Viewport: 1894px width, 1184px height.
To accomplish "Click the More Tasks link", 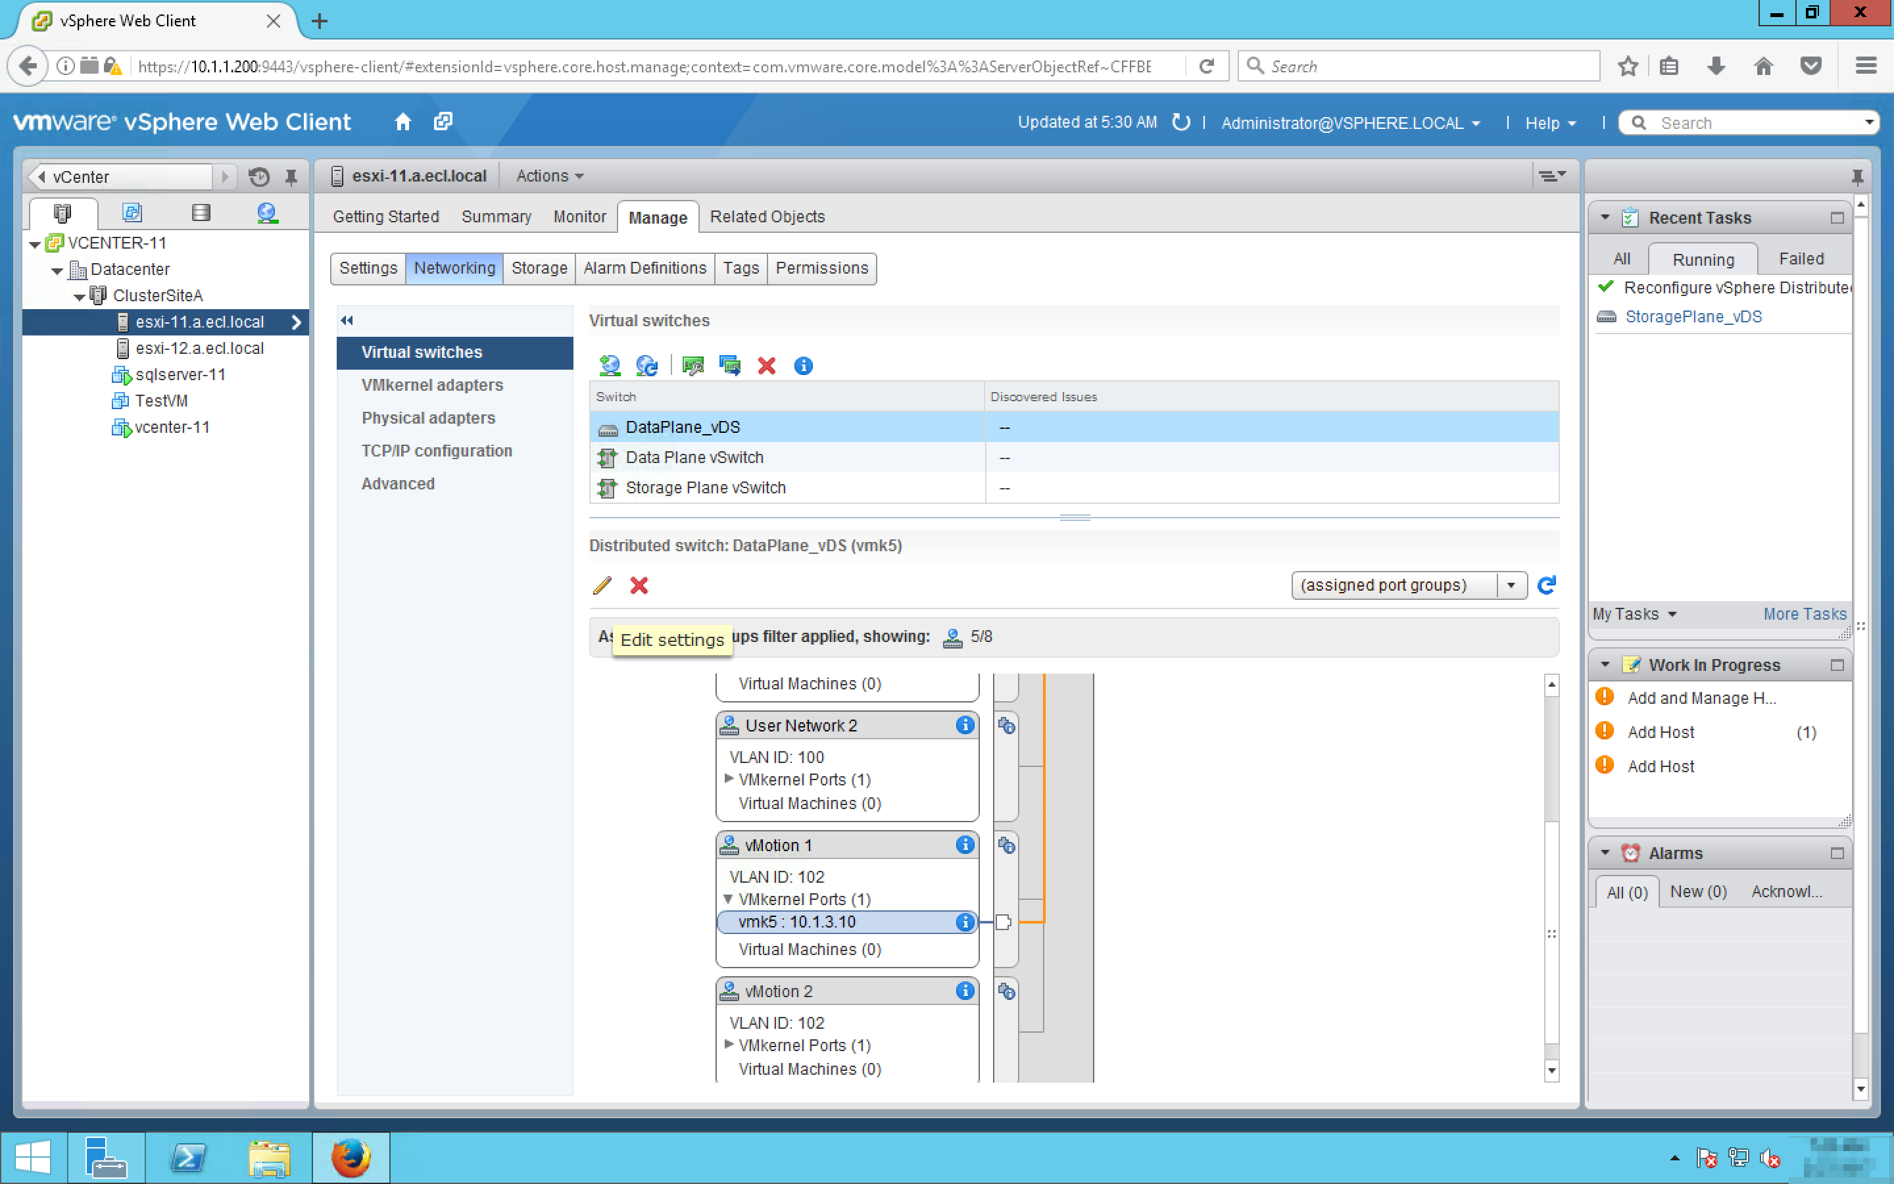I will (x=1804, y=615).
